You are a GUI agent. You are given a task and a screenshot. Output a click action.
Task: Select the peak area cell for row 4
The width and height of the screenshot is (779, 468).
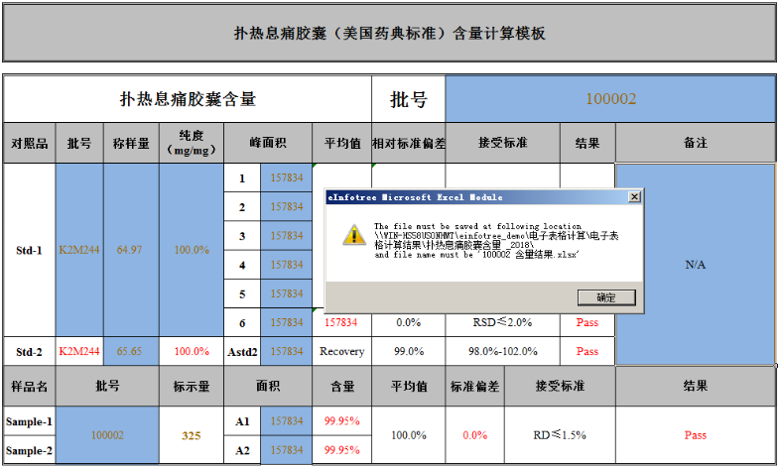point(287,265)
